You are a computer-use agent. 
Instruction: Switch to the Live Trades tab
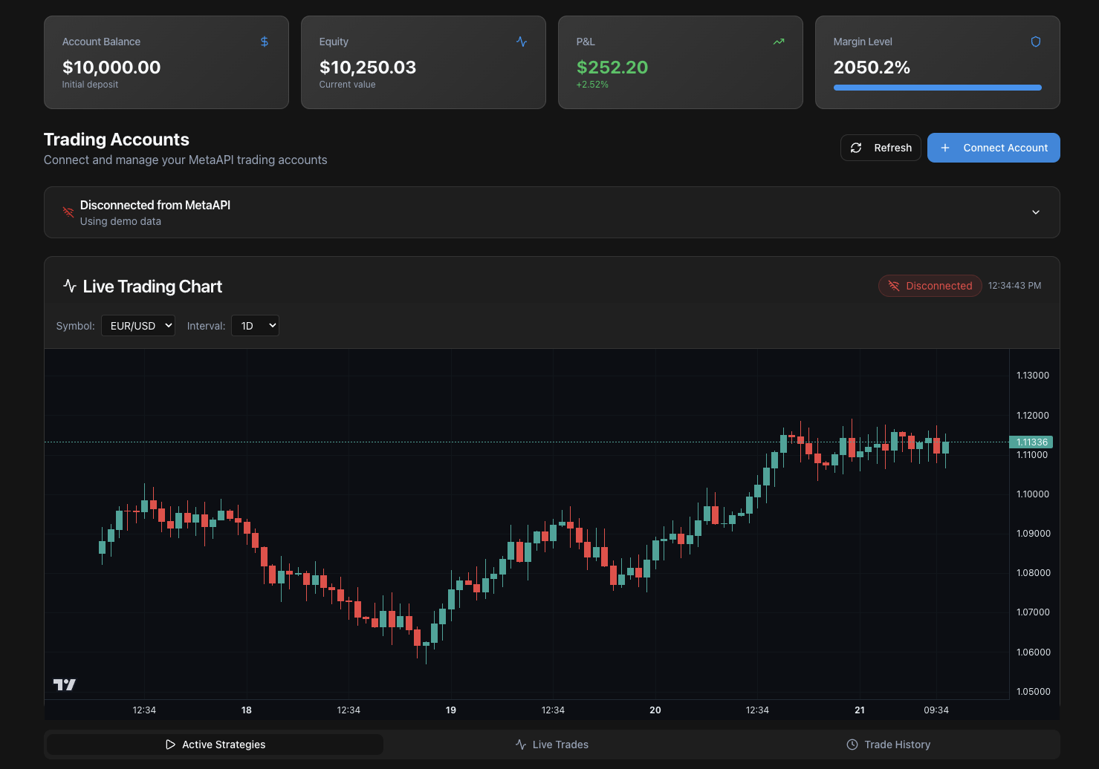(x=552, y=745)
